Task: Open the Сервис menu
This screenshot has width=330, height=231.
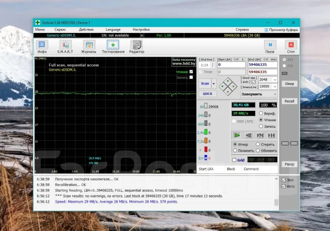Action: click(60, 30)
